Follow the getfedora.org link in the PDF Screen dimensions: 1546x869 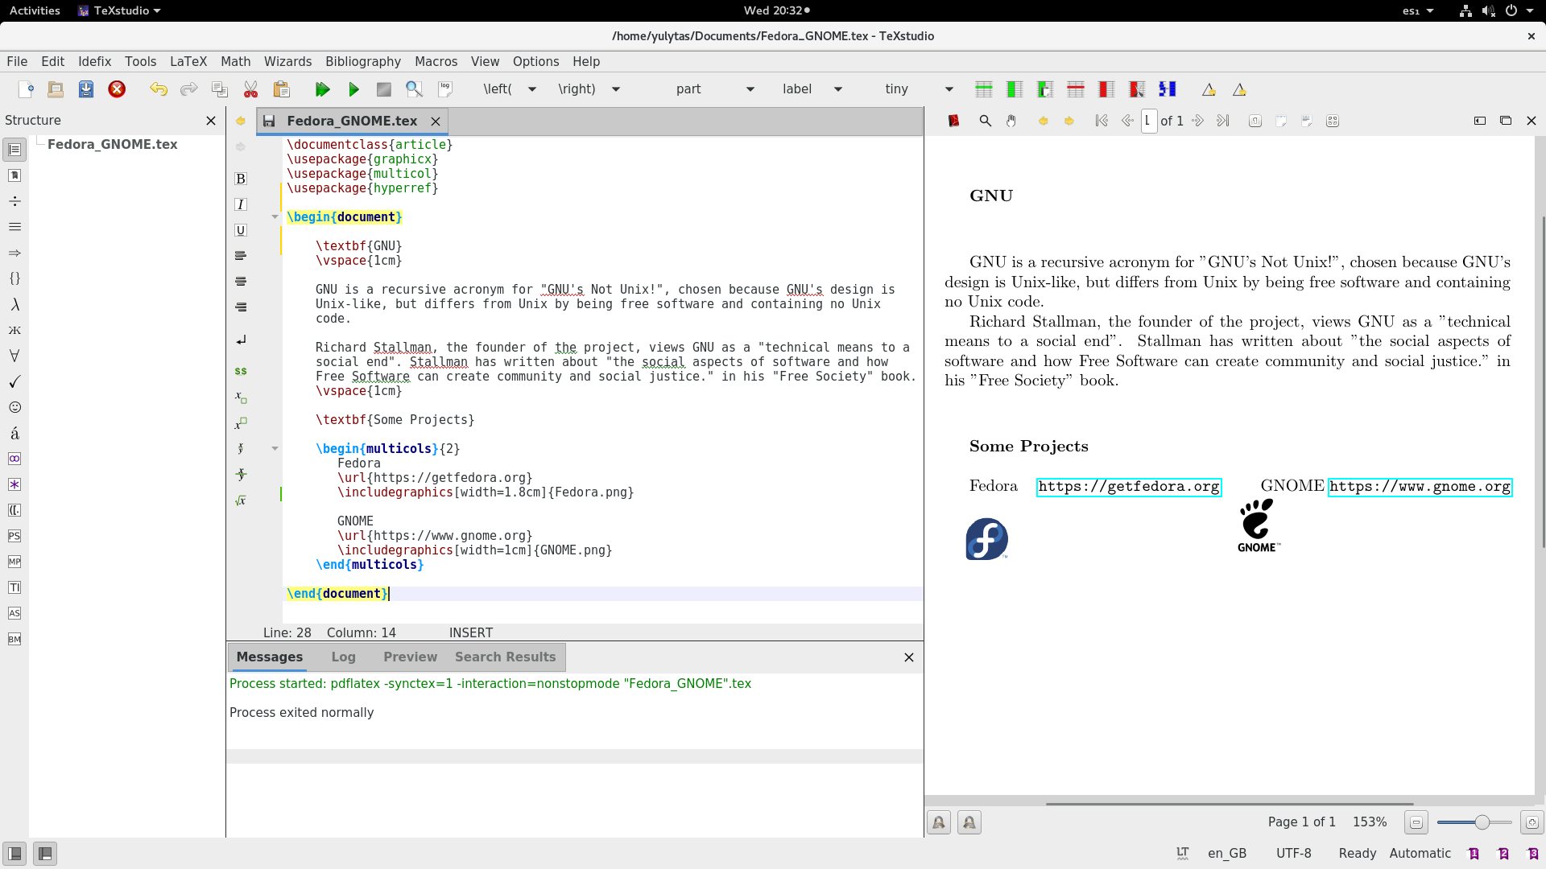pos(1129,487)
